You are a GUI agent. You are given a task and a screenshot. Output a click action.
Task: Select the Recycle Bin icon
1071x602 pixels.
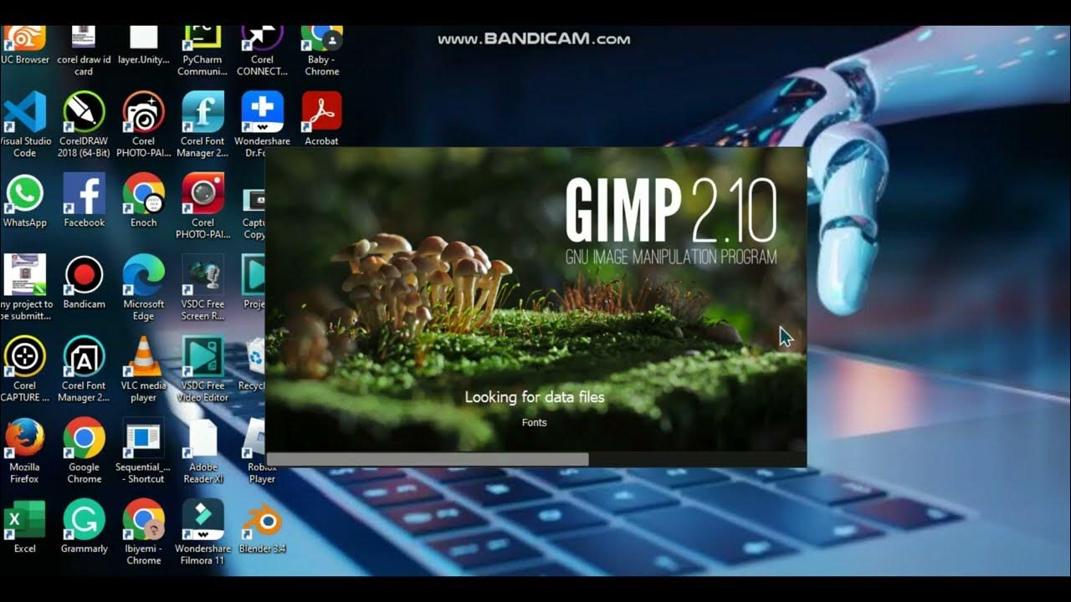point(253,364)
